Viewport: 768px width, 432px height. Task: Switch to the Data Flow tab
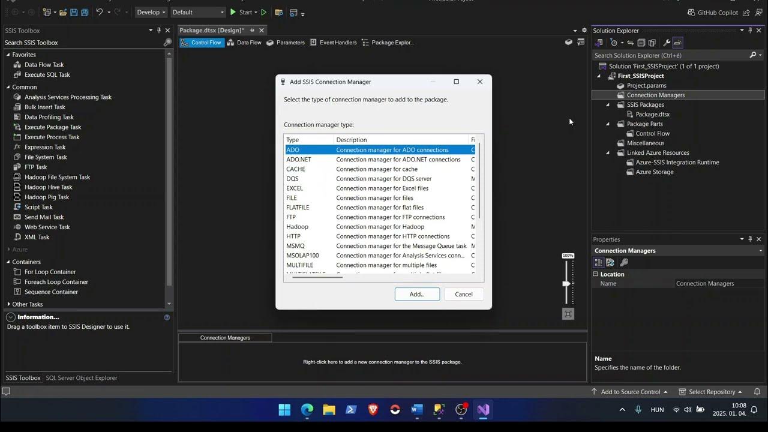pyautogui.click(x=244, y=43)
